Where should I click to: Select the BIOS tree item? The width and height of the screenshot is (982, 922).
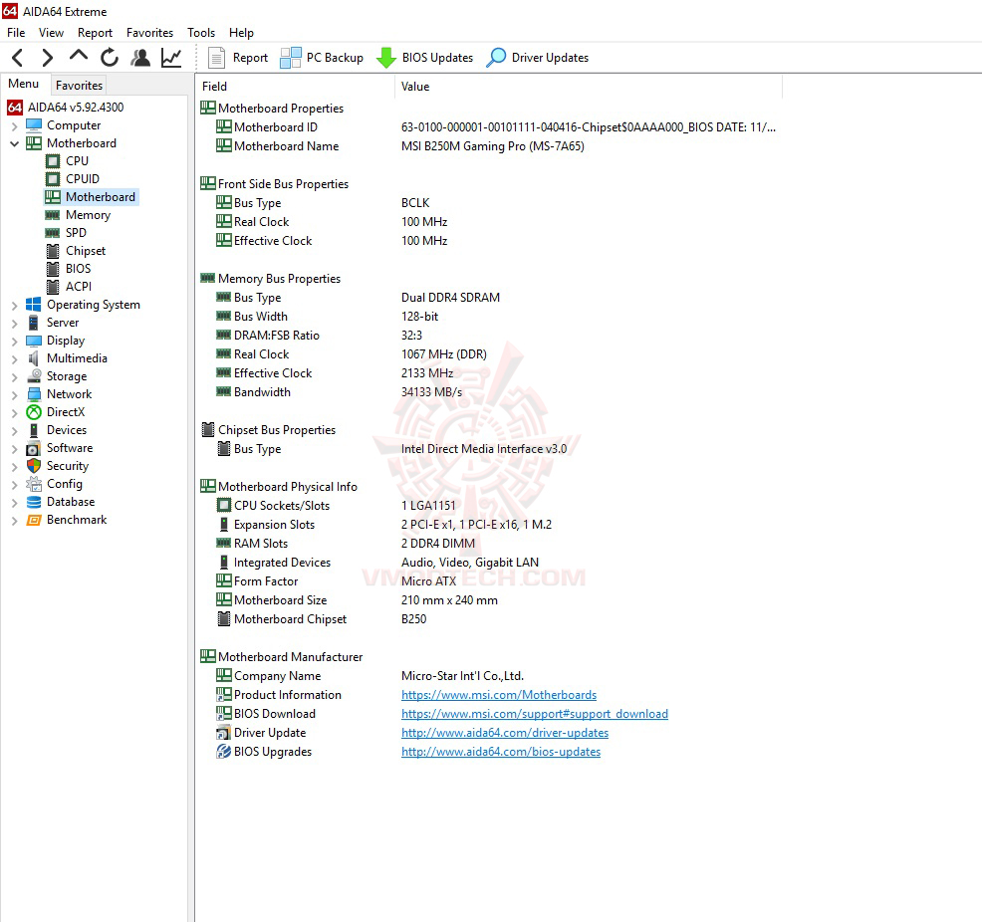pyautogui.click(x=78, y=269)
